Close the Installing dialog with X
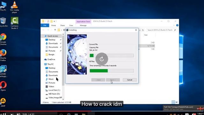The height and width of the screenshot is (115, 204). 136,30
